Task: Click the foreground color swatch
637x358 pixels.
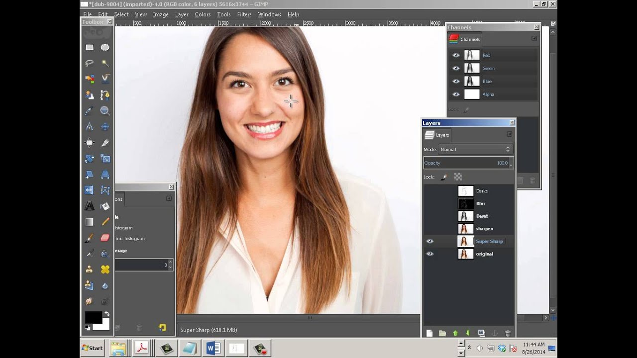Action: tap(93, 318)
